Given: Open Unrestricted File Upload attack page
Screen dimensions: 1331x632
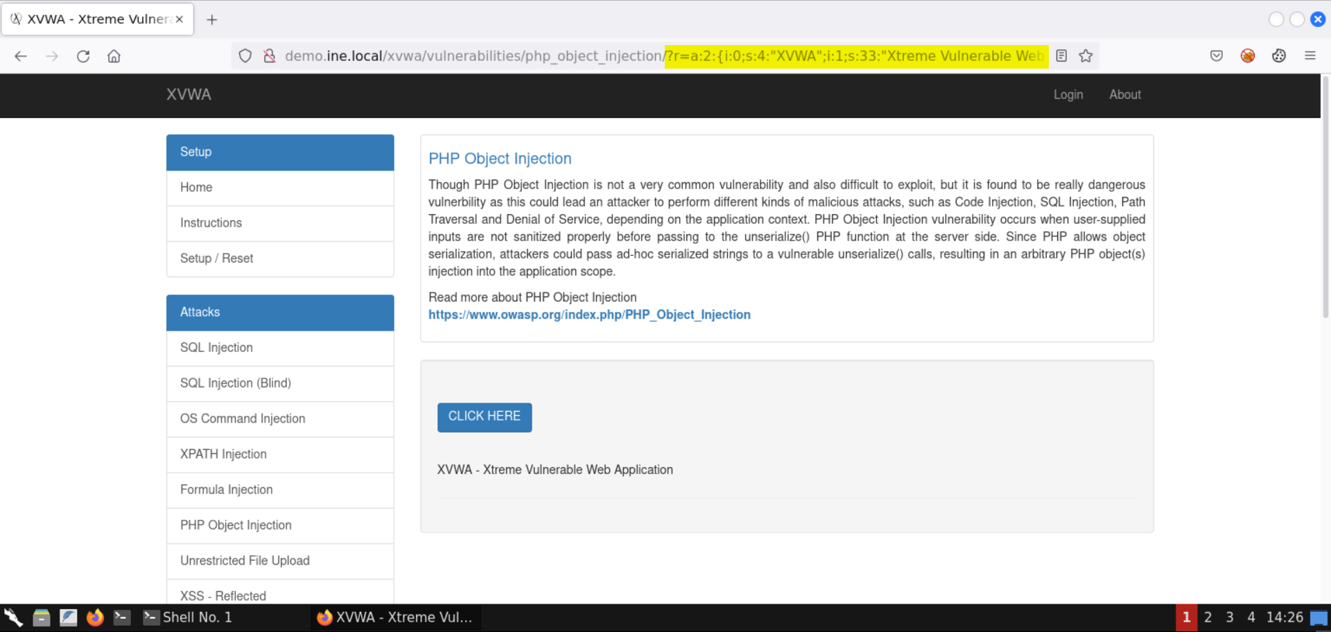Looking at the screenshot, I should (245, 561).
